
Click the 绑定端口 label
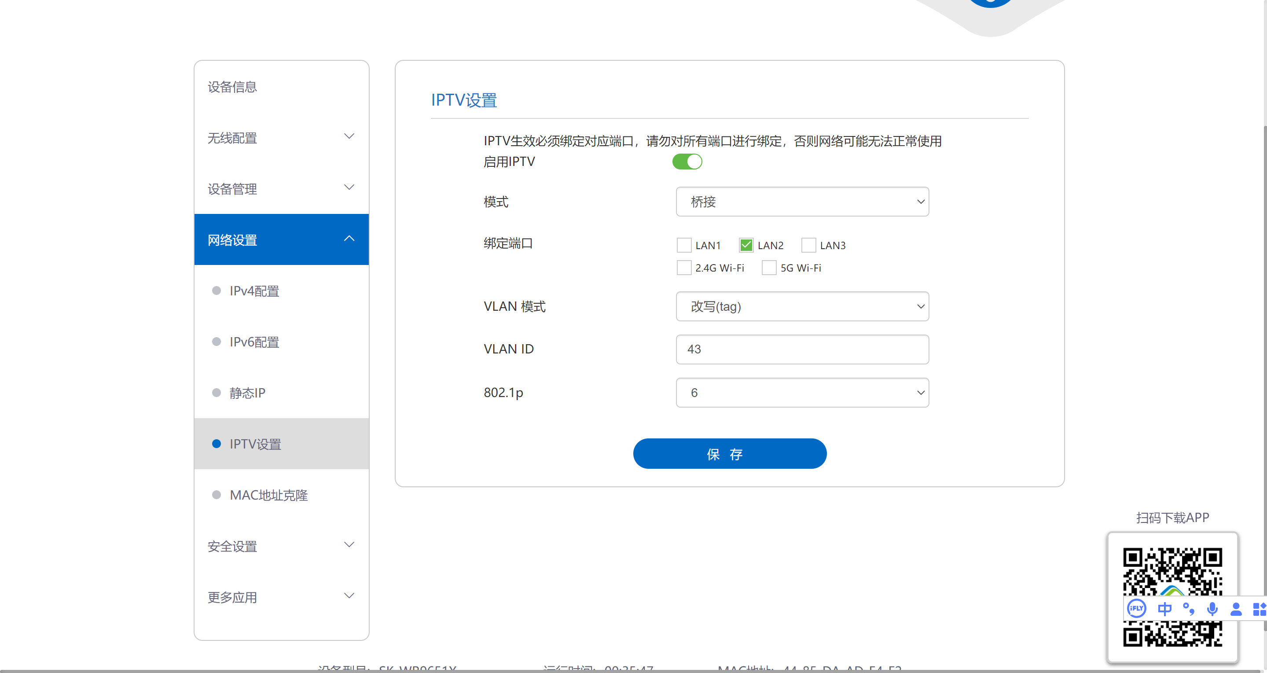(x=508, y=243)
